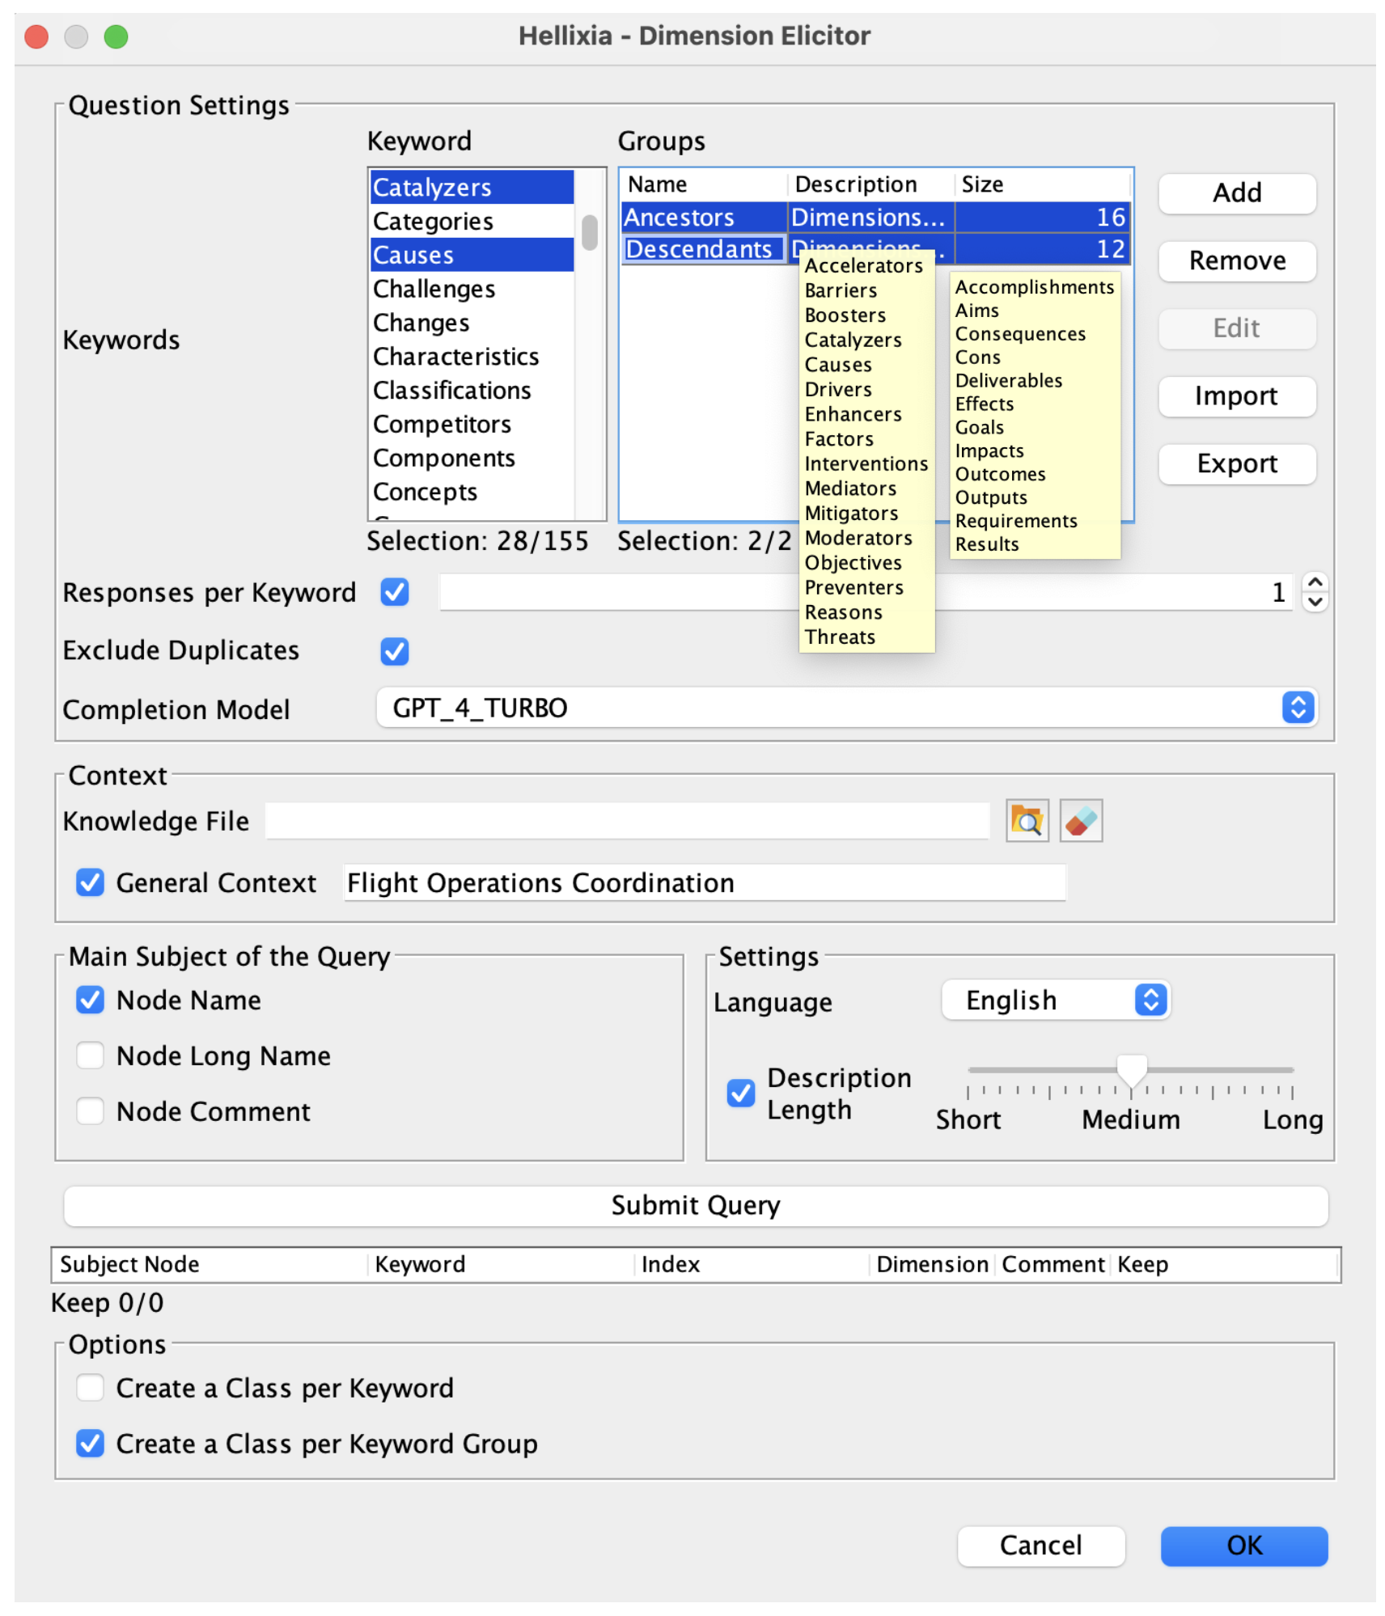Click the General Context text field
The height and width of the screenshot is (1616, 1385).
point(705,882)
